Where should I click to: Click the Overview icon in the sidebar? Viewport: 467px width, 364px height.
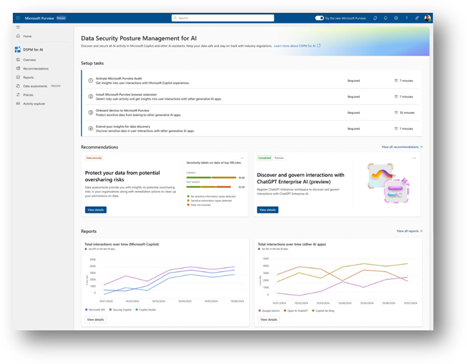point(18,59)
